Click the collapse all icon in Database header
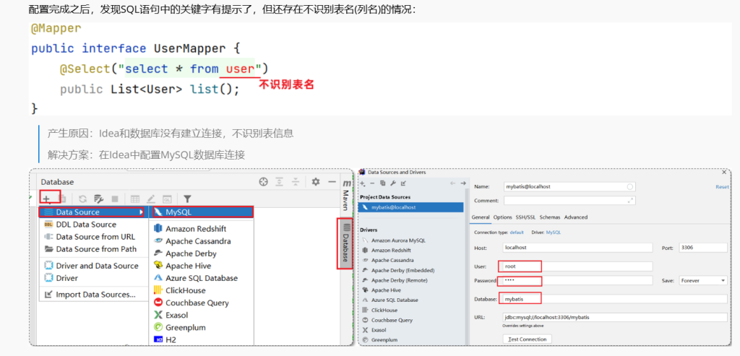Viewport: 740px width, 356px height. 296,181
